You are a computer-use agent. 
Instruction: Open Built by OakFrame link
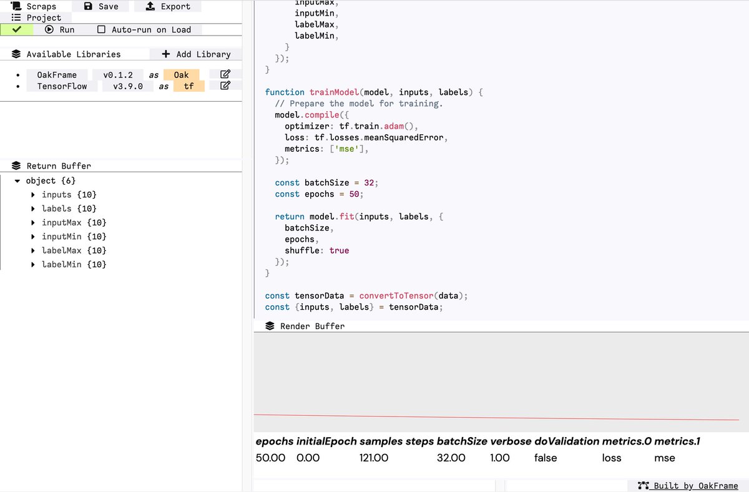coord(688,486)
